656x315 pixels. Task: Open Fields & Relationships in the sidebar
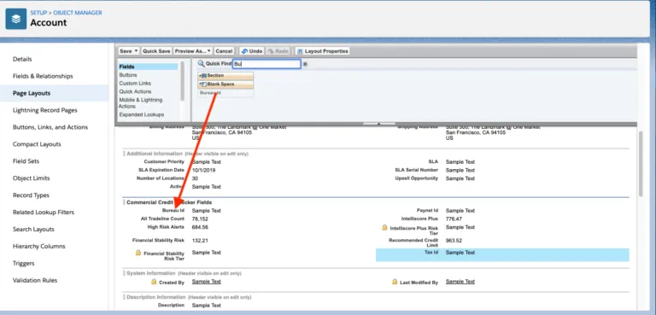pyautogui.click(x=43, y=76)
